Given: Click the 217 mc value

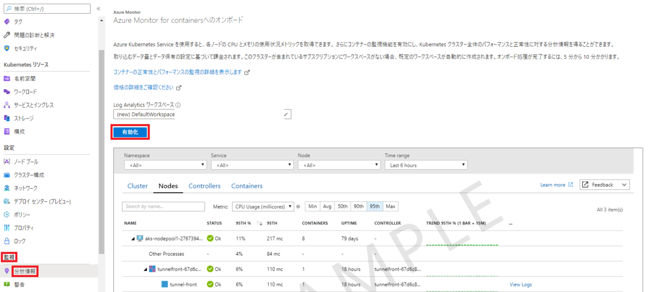Looking at the screenshot, I should click(x=275, y=239).
